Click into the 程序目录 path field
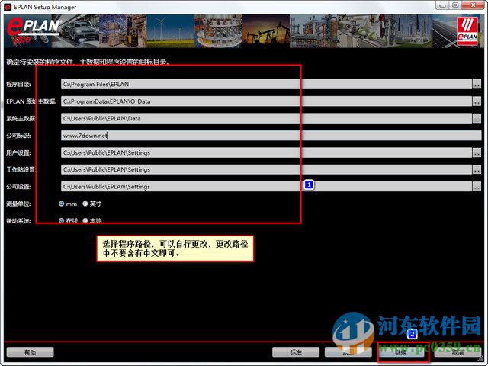The image size is (488, 366). coord(266,85)
